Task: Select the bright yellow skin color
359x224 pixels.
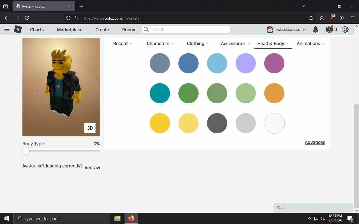Action: [160, 123]
